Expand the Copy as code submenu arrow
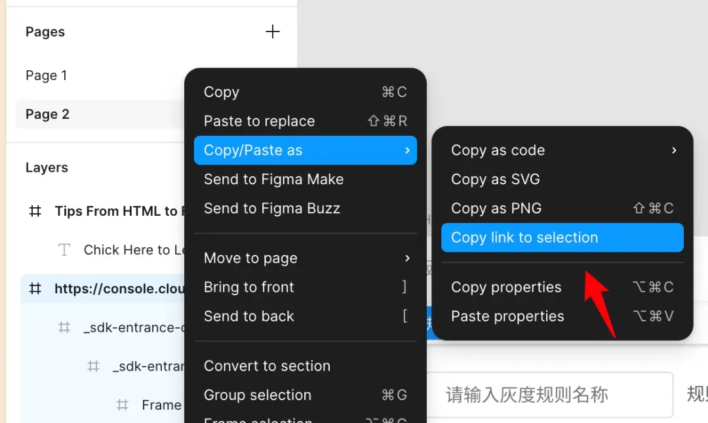708x423 pixels. [673, 150]
